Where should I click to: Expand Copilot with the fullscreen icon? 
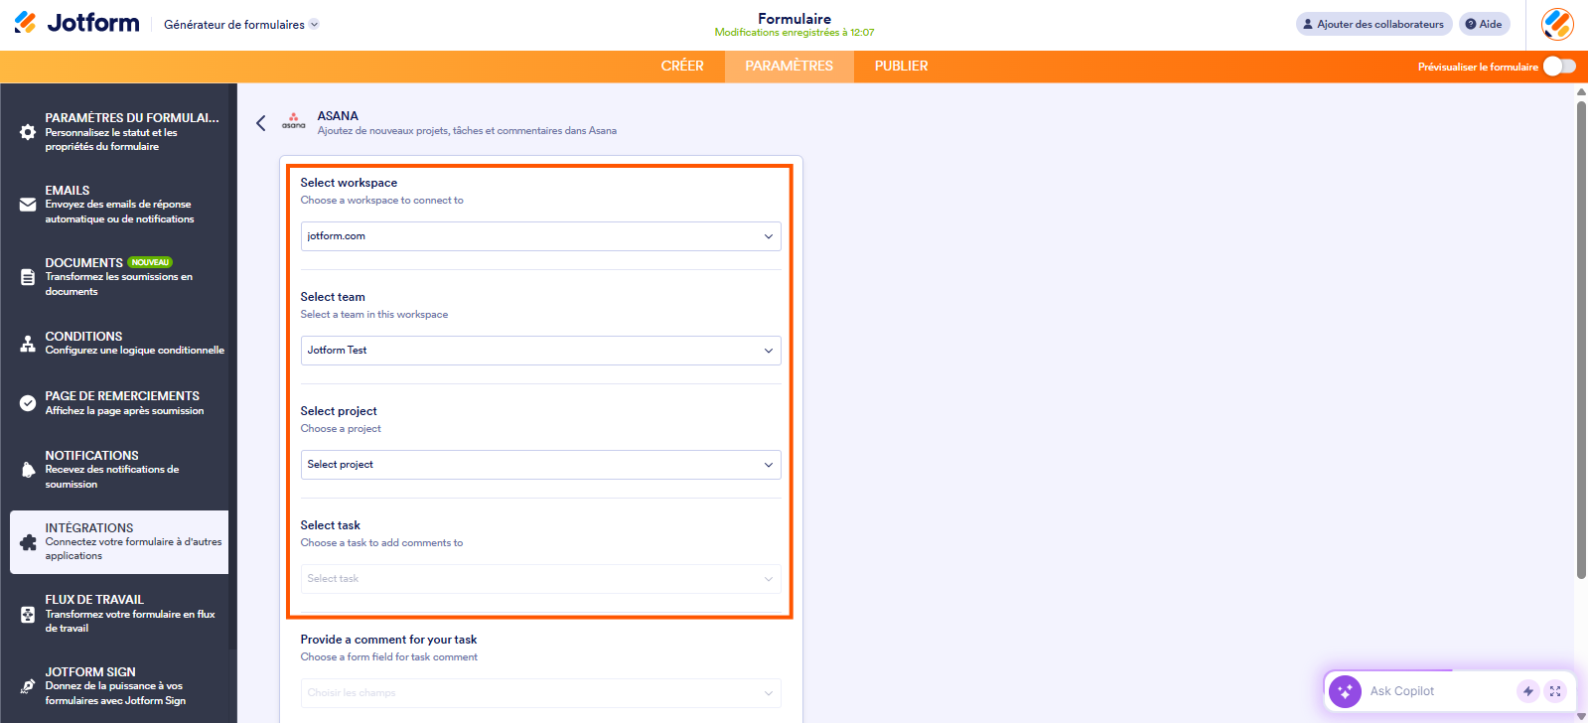point(1555,691)
